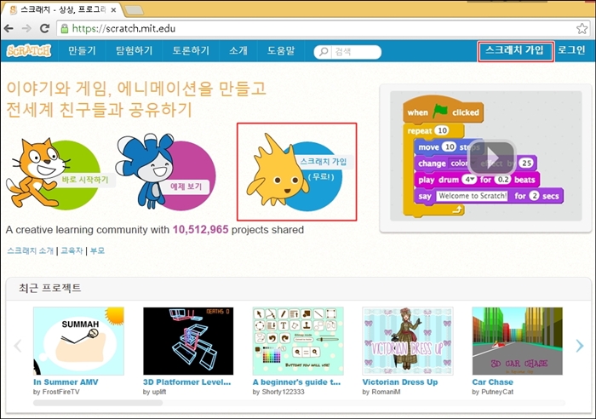The width and height of the screenshot is (596, 419).
Task: Click the 3D Platformer Level... title link
Action: tap(187, 382)
